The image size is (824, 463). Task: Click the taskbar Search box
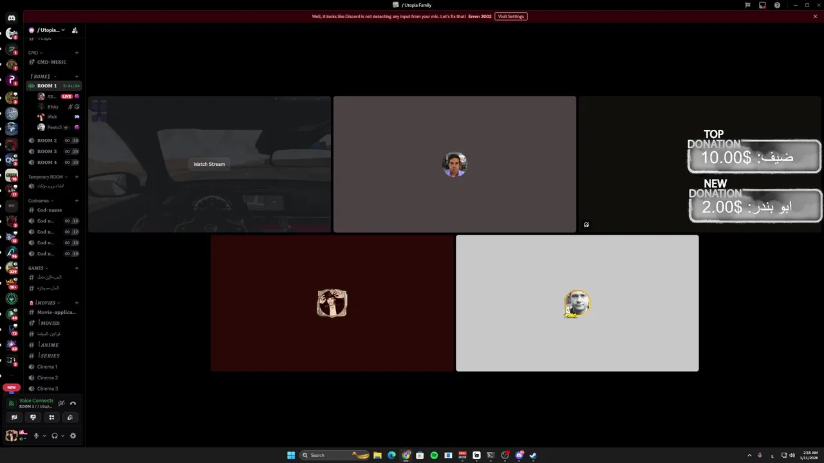[x=335, y=455]
